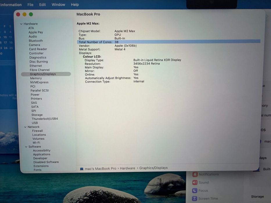Select ATA in the sidebar
This screenshot has height=203, width=271.
click(31, 28)
